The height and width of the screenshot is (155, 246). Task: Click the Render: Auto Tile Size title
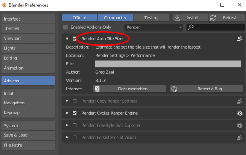point(102,39)
